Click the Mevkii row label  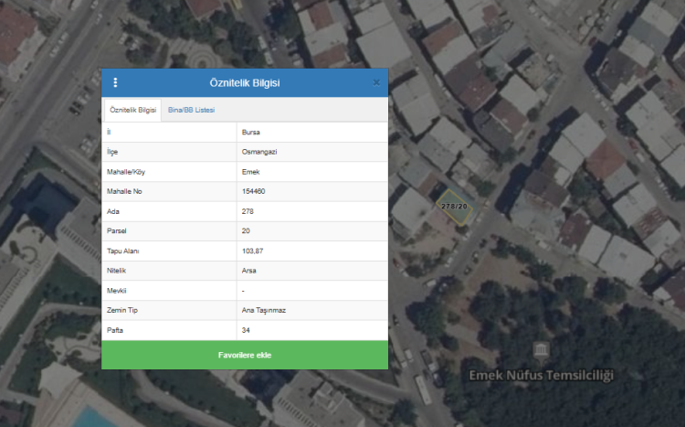pyautogui.click(x=118, y=291)
